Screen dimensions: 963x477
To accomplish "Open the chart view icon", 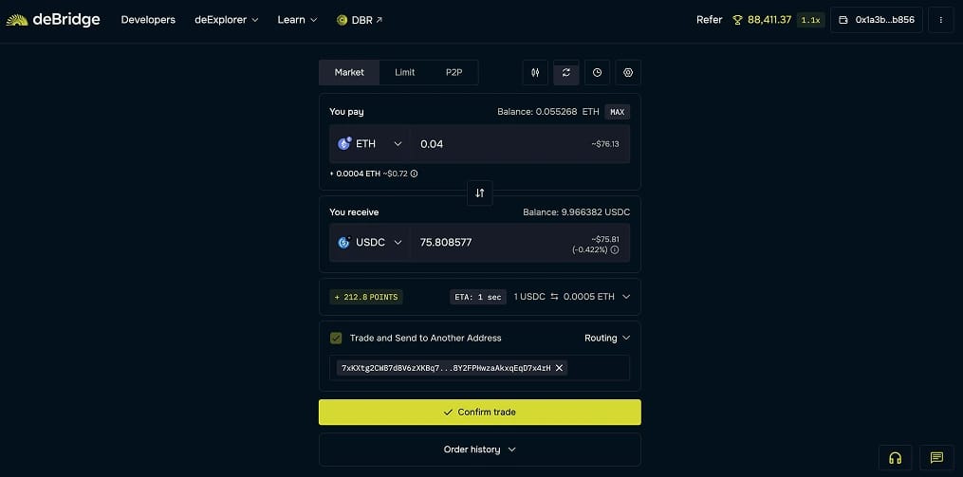I will (x=535, y=72).
